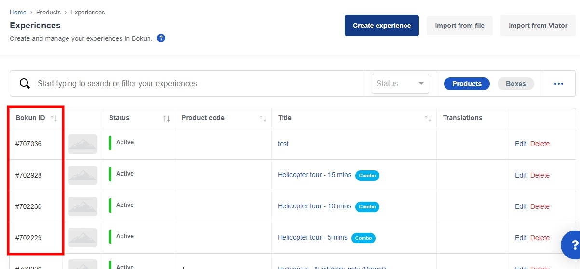Click Create experience button

pos(382,26)
